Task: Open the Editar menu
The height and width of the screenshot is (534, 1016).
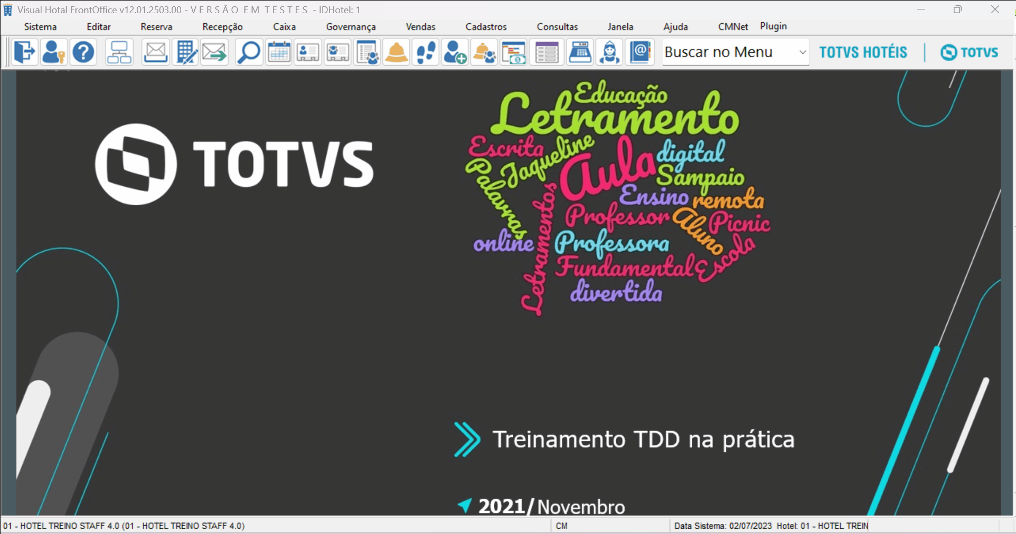Action: coord(99,26)
